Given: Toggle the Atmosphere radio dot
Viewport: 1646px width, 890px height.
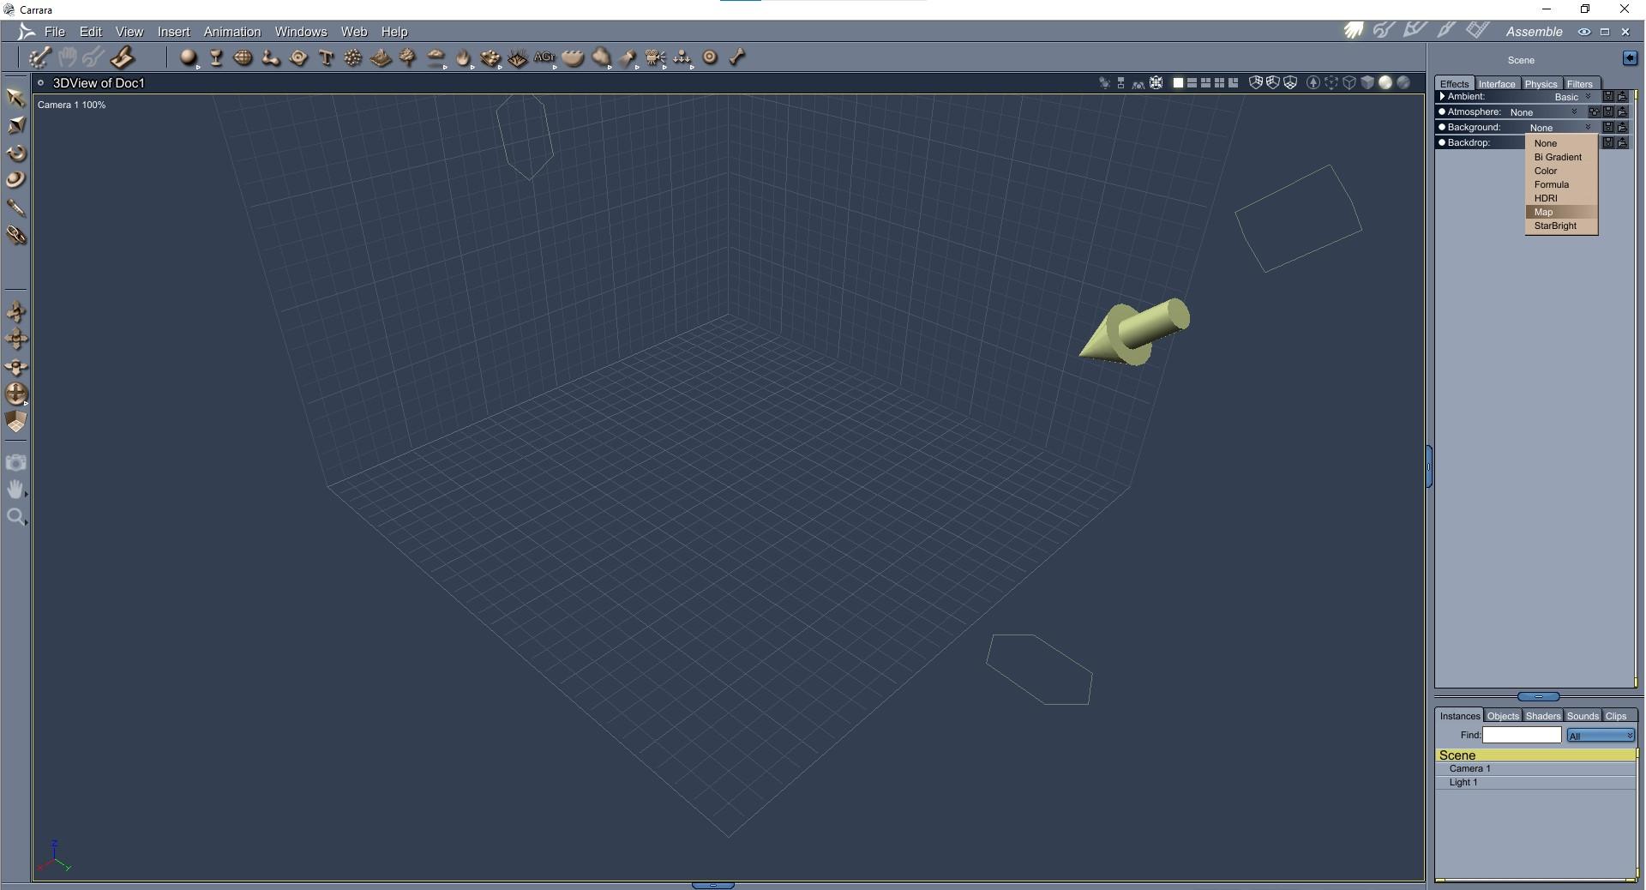Looking at the screenshot, I should coord(1442,111).
